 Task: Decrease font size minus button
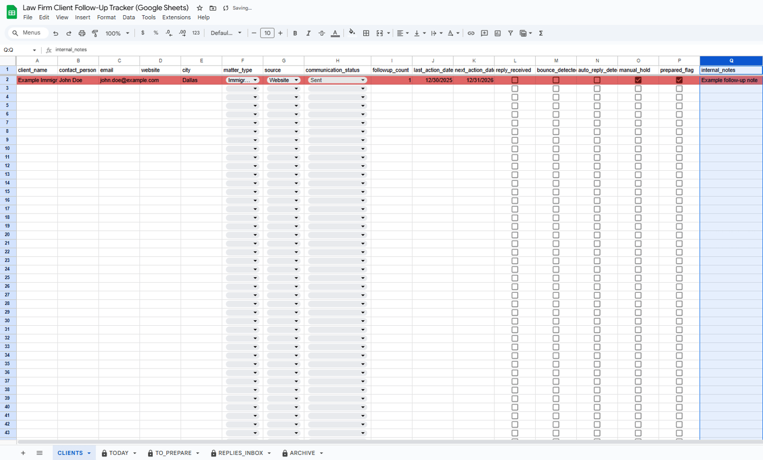coord(254,33)
